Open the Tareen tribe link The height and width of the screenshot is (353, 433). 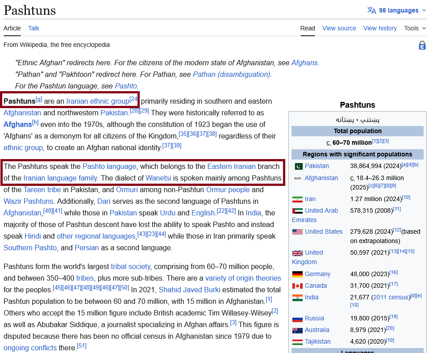click(x=42, y=189)
